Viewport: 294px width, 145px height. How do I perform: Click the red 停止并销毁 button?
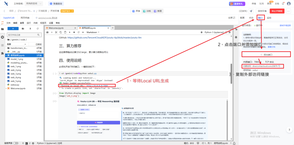point(277,11)
